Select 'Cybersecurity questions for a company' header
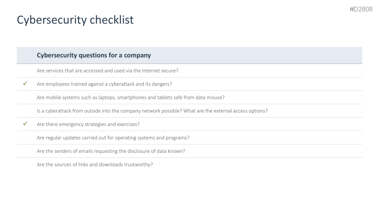 coord(94,55)
